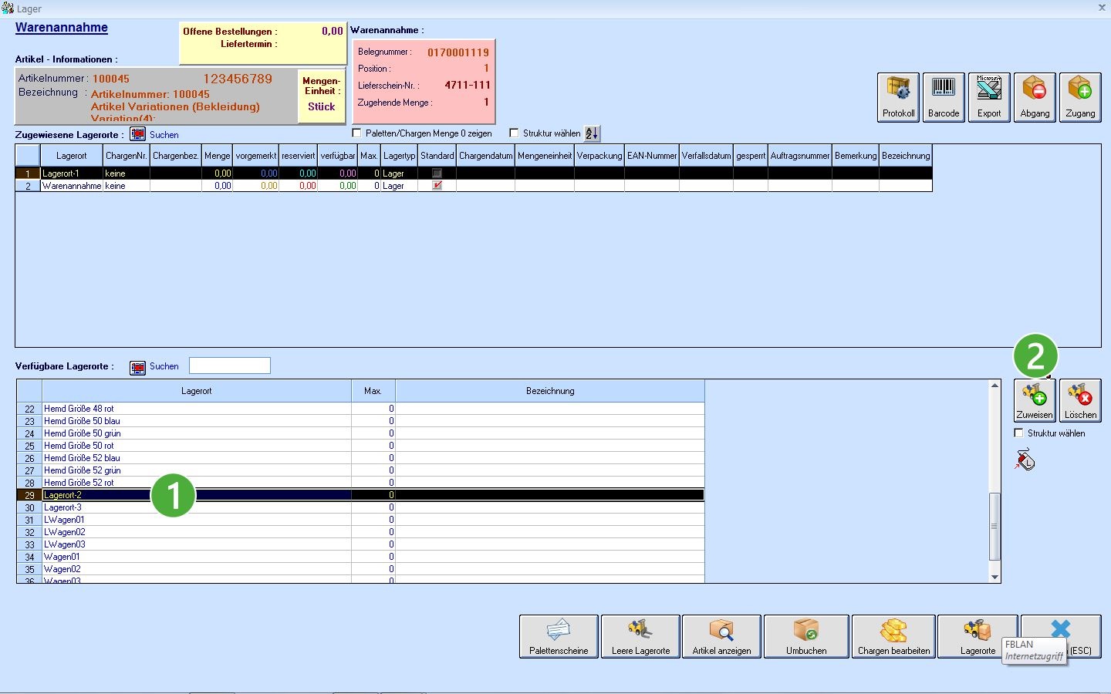1111x694 pixels.
Task: Toggle Struktur wählen checkbox under Zuweisen
Action: click(x=1018, y=433)
